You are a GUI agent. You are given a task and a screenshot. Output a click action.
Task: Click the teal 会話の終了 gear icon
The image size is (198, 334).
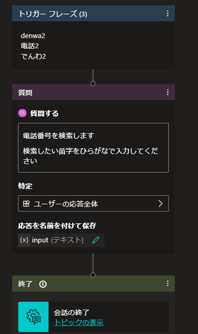[33, 317]
